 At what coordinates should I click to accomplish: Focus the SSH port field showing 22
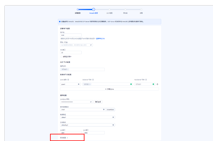point(71,53)
